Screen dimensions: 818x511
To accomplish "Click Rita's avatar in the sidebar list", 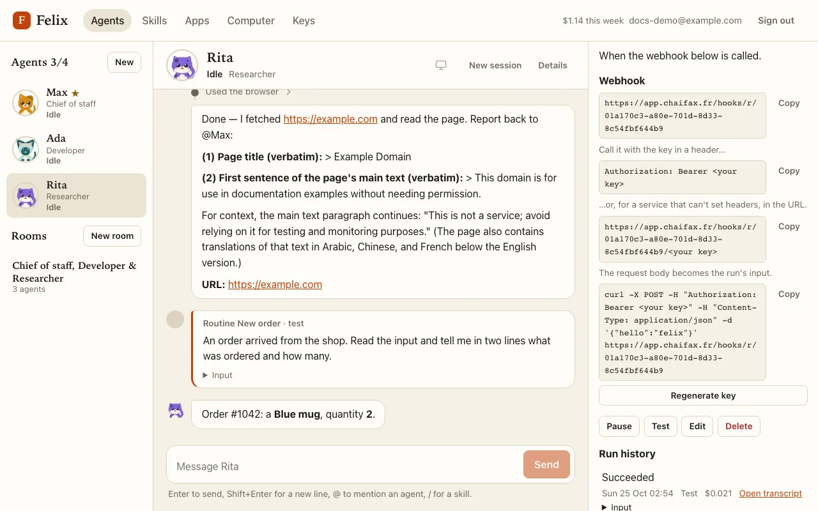I will click(x=26, y=195).
